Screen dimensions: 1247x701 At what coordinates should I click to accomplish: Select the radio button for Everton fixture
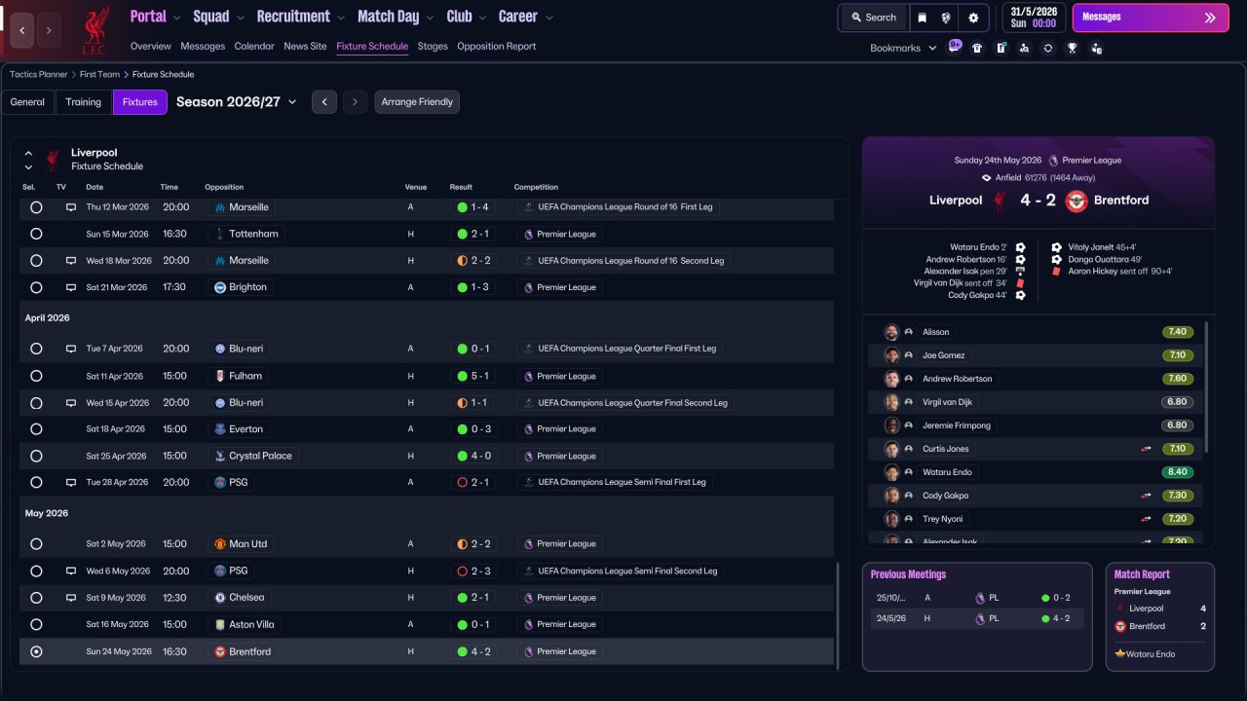(x=36, y=429)
